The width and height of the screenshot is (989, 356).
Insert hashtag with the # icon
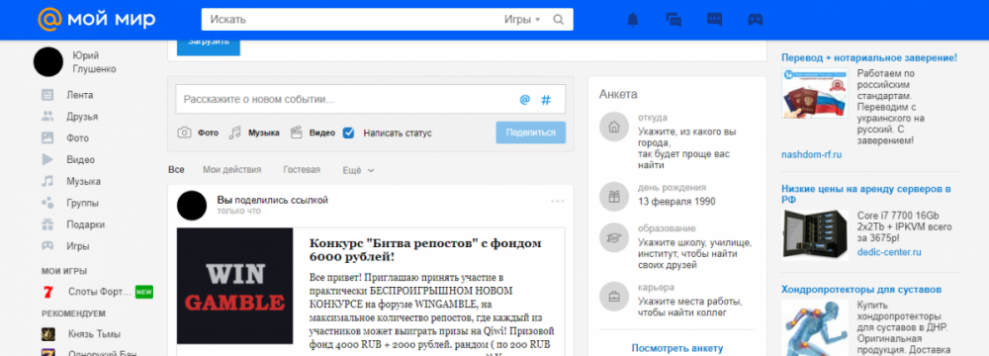(546, 100)
